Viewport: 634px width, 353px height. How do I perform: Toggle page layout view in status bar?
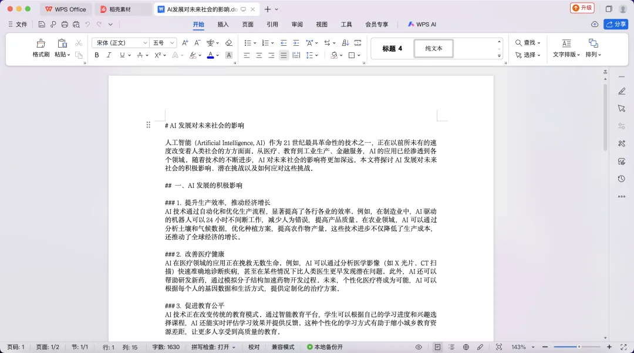coord(437,347)
